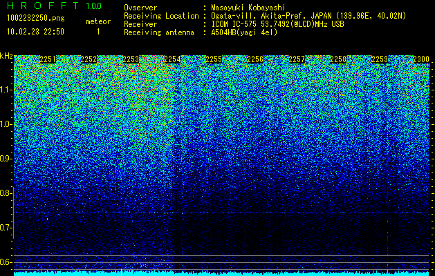Click the faint horizontal signal line near 0.75 kHz
This screenshot has width=435, height=276.
(x=221, y=213)
